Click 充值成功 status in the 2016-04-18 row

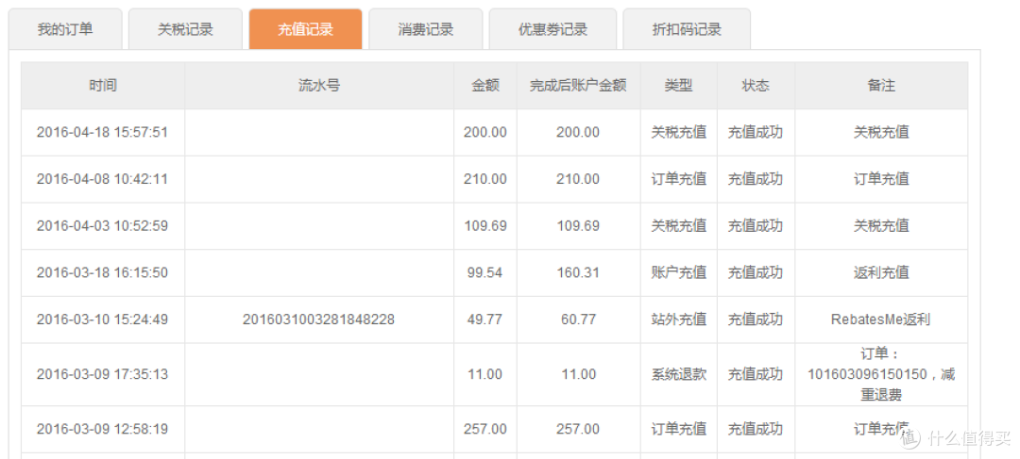click(756, 133)
